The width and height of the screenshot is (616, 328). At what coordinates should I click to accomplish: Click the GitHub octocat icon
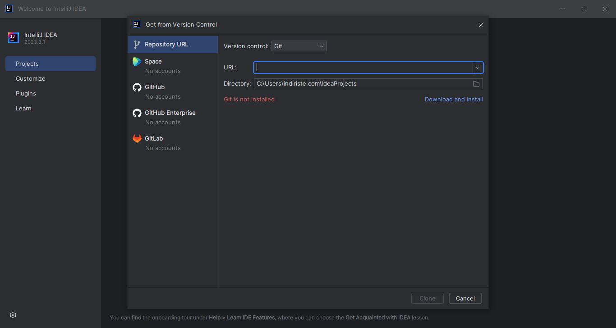pyautogui.click(x=137, y=87)
